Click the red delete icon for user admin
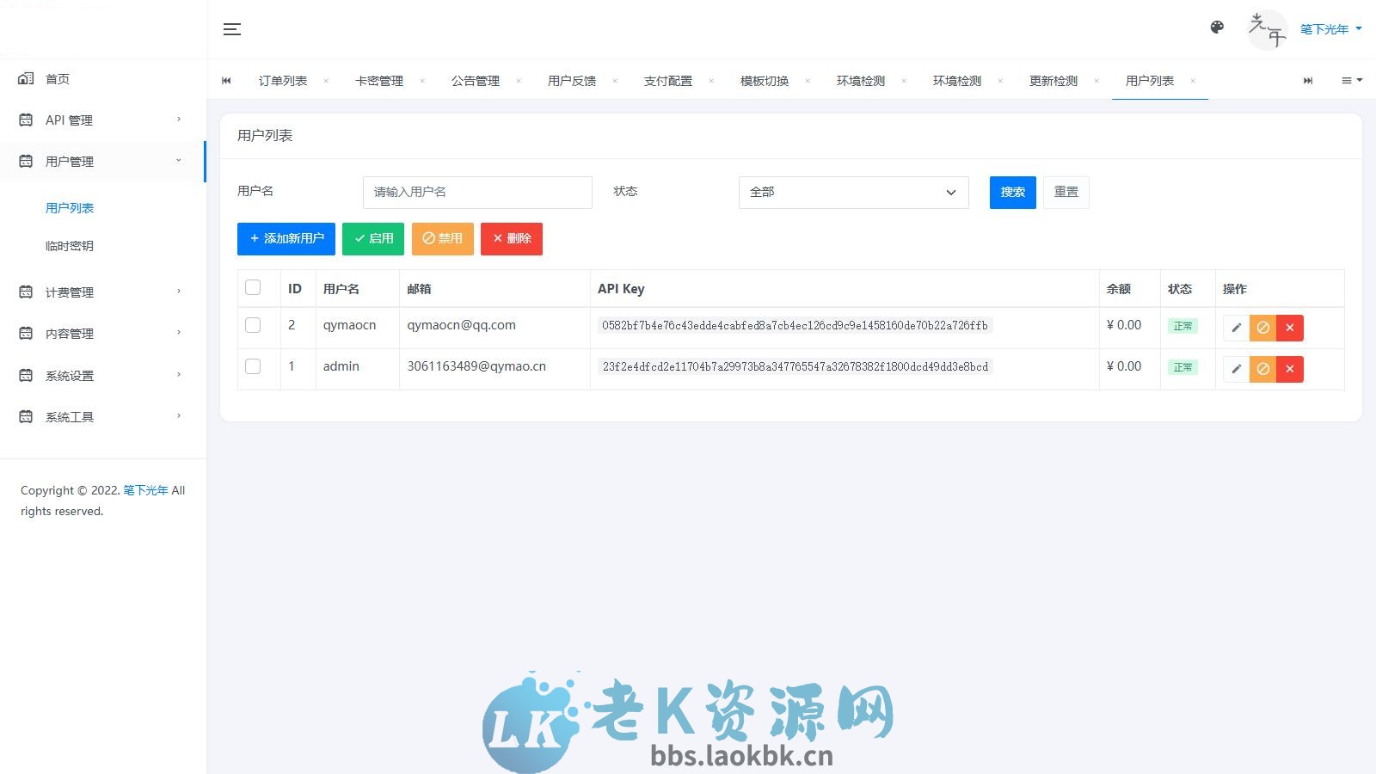 (x=1289, y=369)
